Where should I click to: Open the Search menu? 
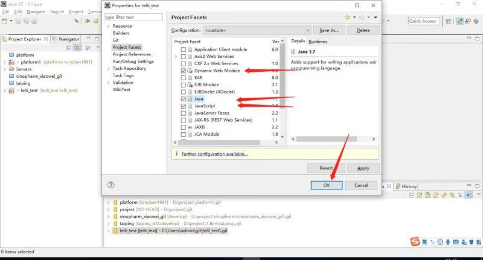[57, 11]
